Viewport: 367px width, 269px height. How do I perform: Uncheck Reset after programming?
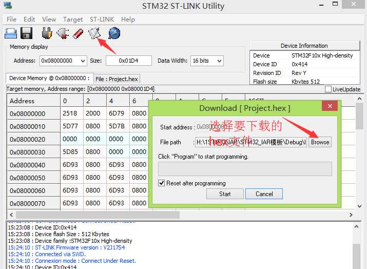point(162,183)
